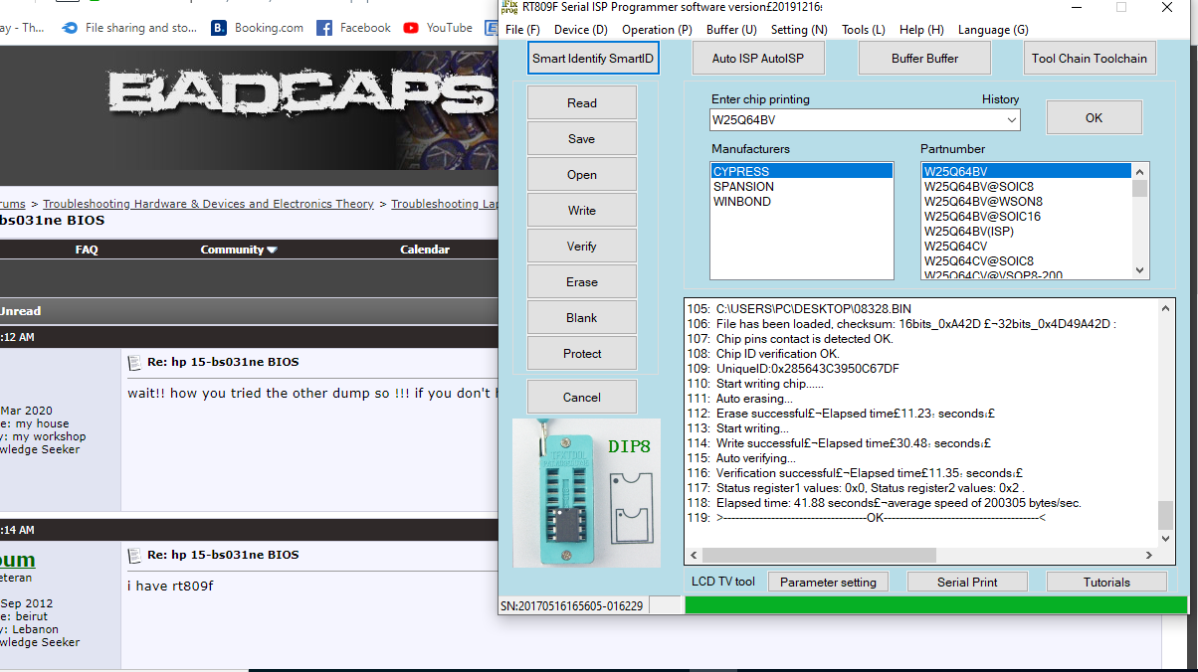This screenshot has height=672, width=1198.
Task: Click the RT809F app icon in title bar
Action: (x=510, y=7)
